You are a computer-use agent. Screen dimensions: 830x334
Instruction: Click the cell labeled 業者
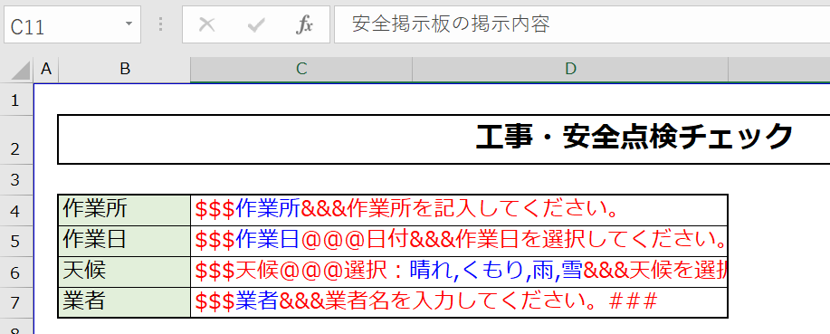[124, 302]
